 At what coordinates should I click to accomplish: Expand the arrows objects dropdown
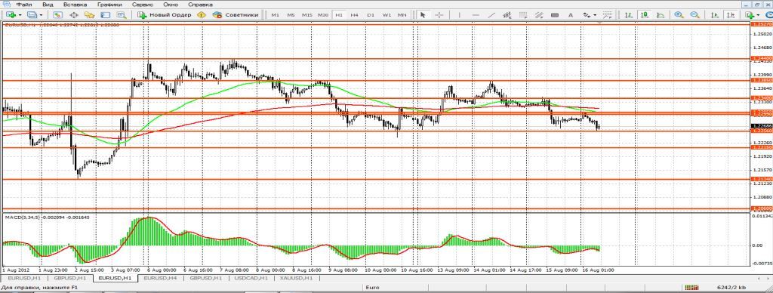(595, 15)
